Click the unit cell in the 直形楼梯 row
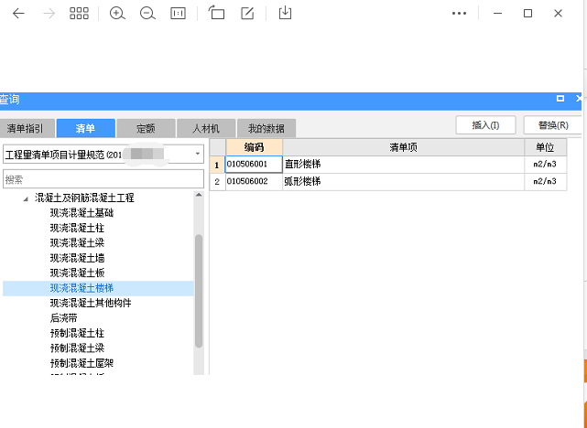This screenshot has height=428, width=587. pos(545,165)
